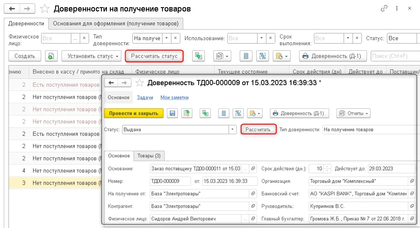Screen dimensions: 420x228
Task: Click document movements icon in document toolbar
Action: pos(224,113)
